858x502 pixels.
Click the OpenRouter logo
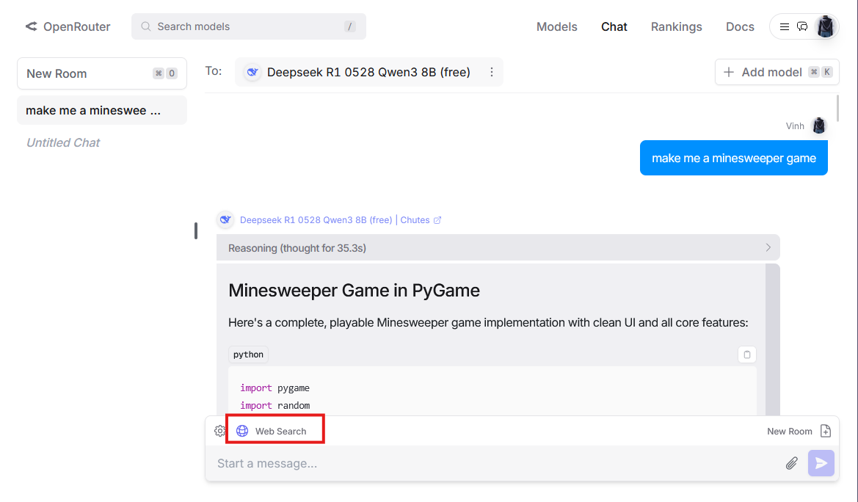click(68, 26)
